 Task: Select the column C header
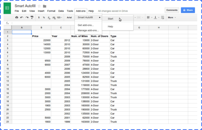pos(61,28)
